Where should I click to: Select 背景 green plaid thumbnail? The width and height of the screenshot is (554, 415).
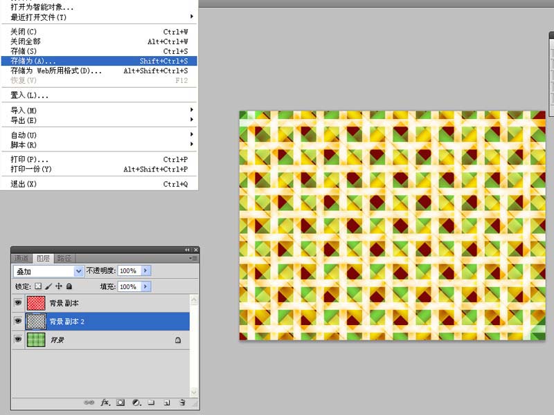(x=36, y=340)
